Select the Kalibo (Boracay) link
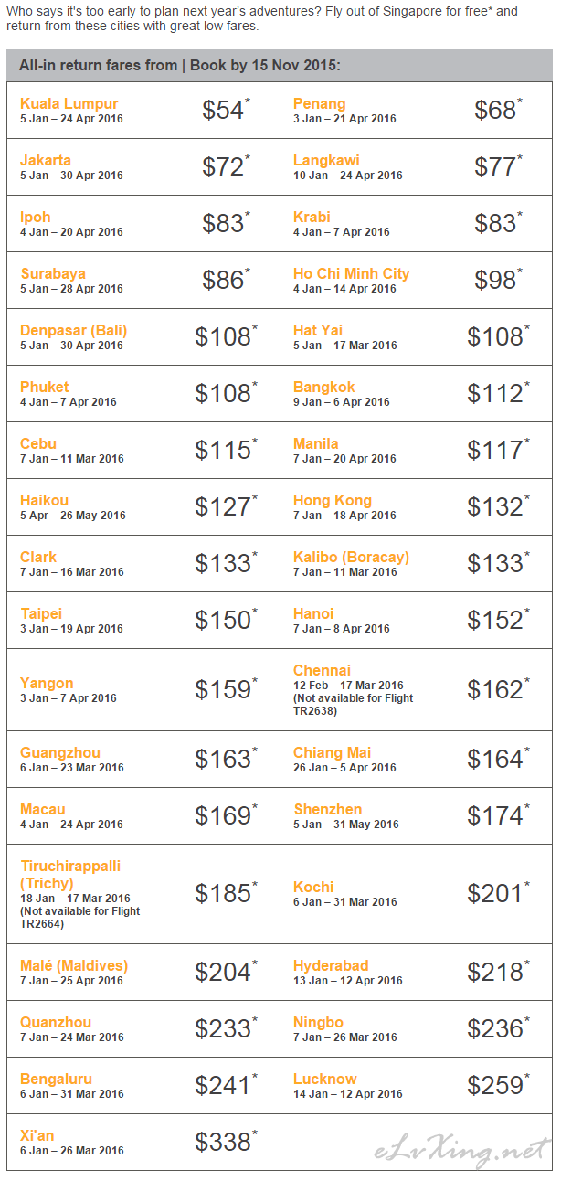 (x=351, y=557)
